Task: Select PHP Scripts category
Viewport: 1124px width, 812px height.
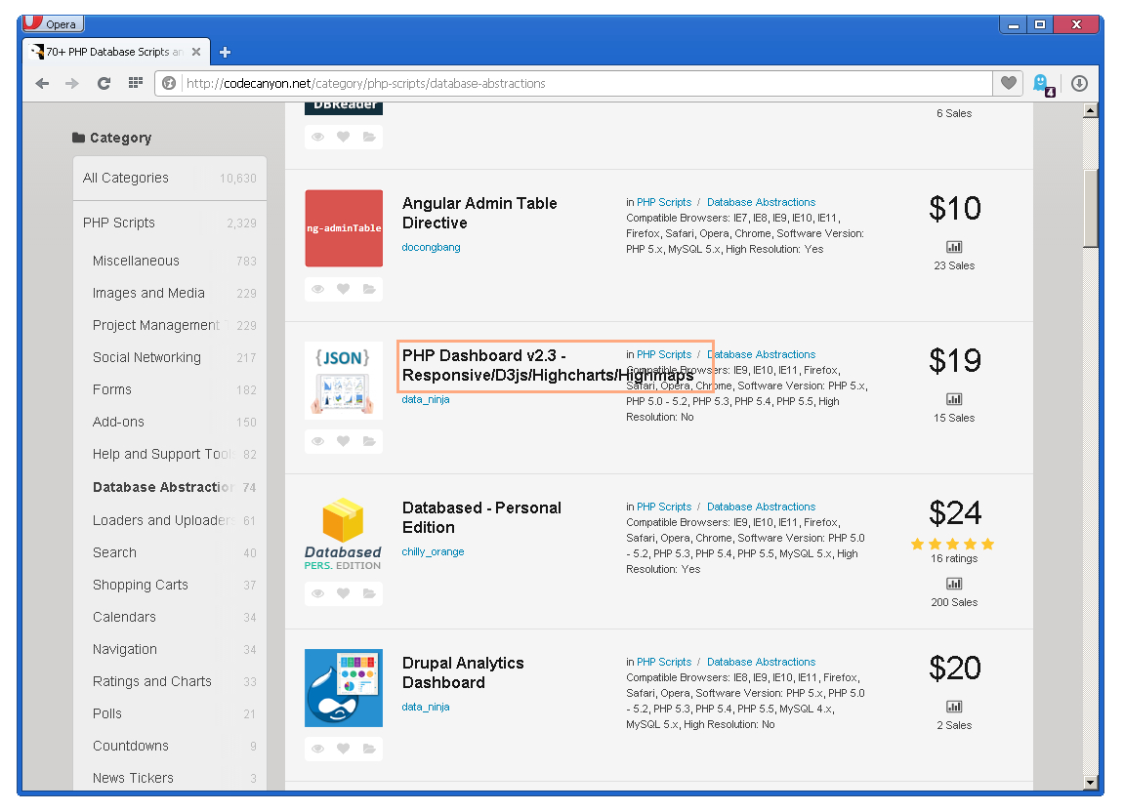Action: [x=170, y=223]
